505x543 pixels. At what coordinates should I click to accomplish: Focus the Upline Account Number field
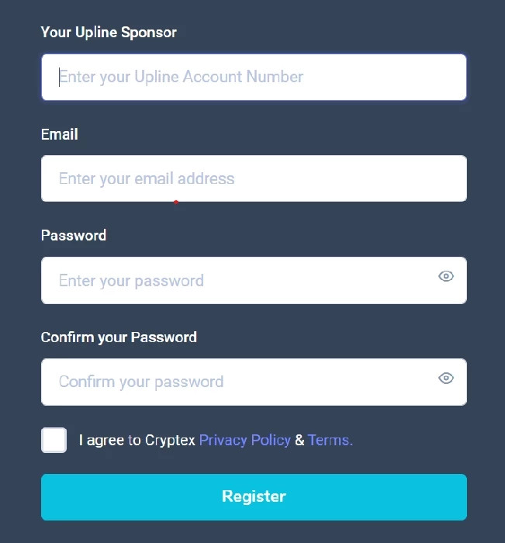click(254, 77)
